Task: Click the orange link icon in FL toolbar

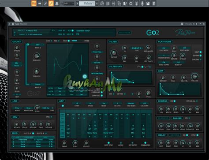Action: click(51, 3)
